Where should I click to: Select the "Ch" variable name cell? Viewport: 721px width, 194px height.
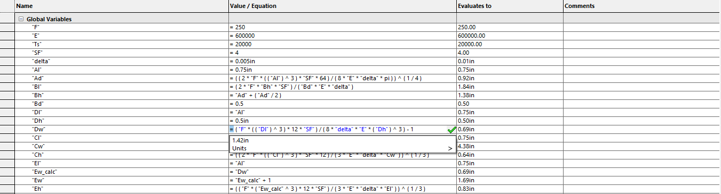point(121,155)
